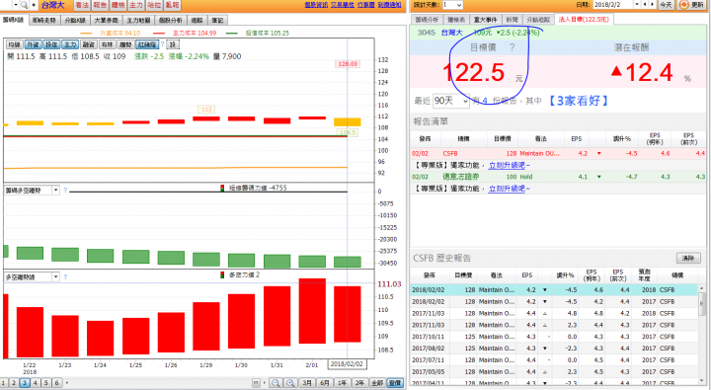Toggle the 投信 indicator button
711x390 pixels.
click(x=51, y=44)
